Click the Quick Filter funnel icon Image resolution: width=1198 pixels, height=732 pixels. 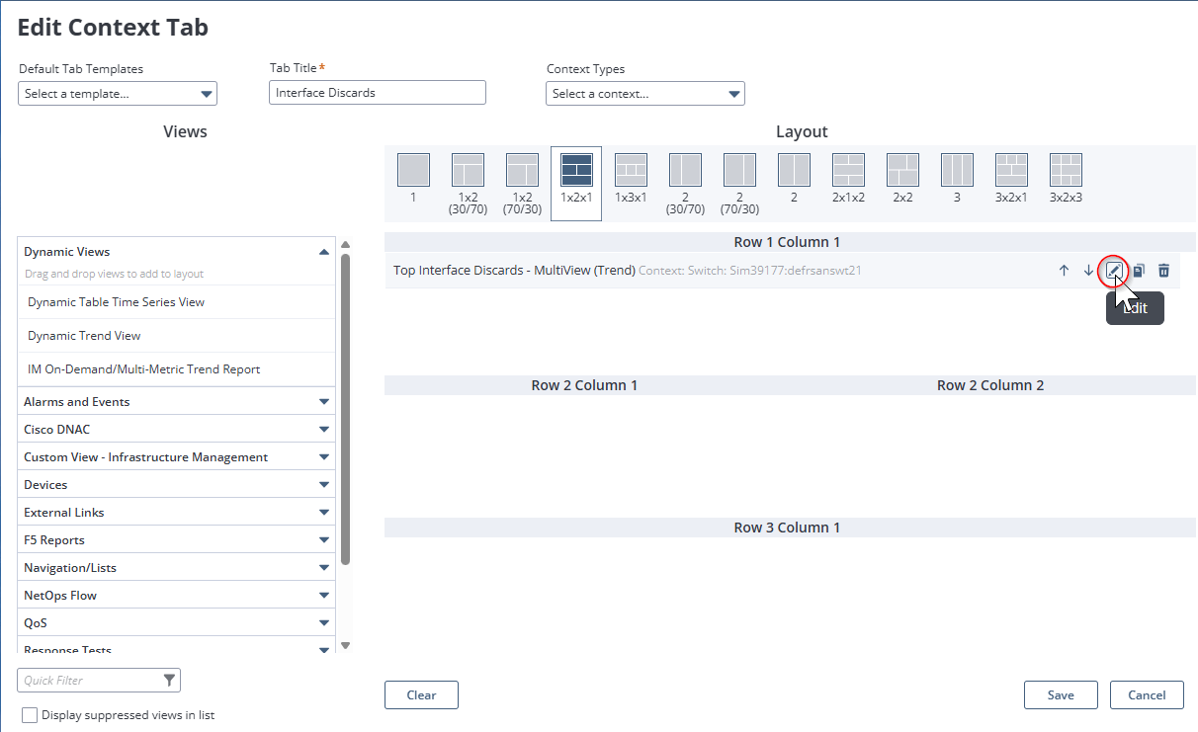point(169,680)
